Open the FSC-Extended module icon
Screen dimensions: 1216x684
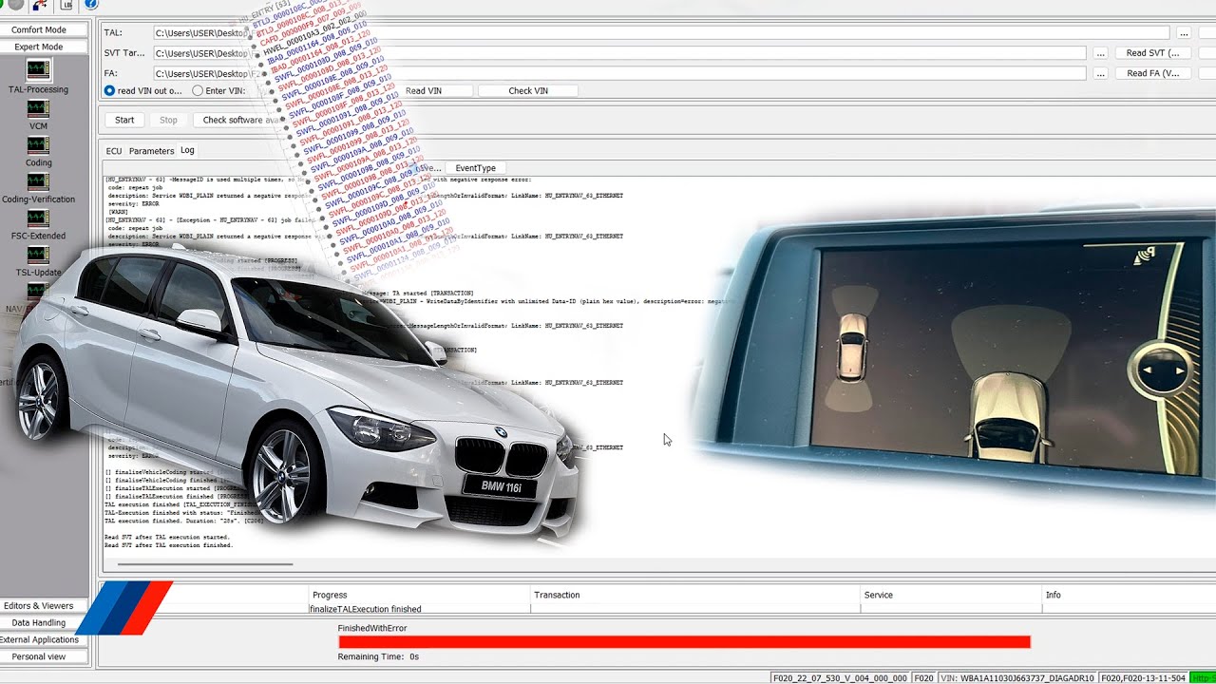(38, 218)
